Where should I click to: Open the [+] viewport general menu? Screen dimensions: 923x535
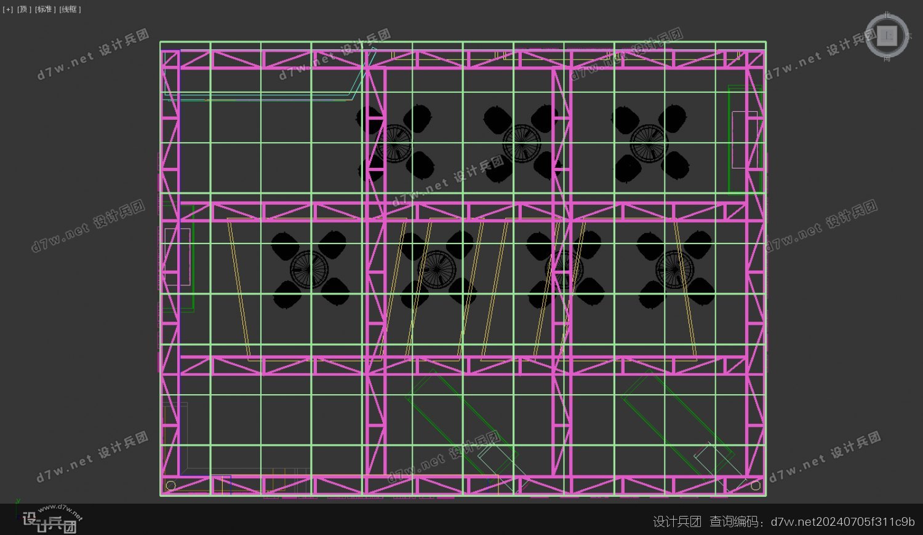(7, 9)
